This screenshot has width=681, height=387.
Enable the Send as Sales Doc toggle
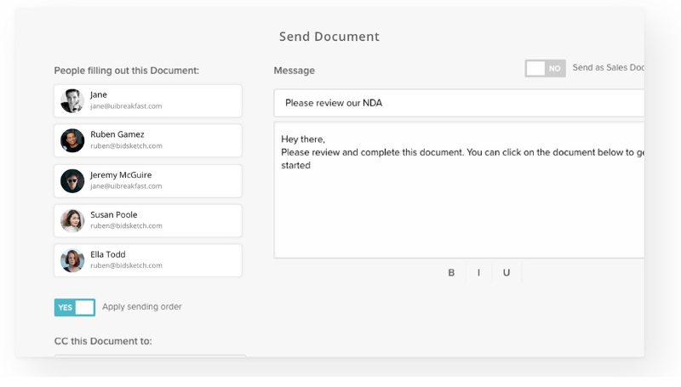point(545,68)
